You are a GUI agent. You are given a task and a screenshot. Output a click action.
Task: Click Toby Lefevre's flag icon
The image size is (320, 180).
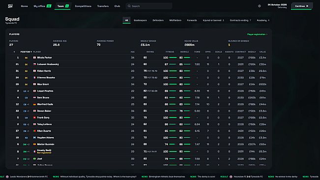[x=34, y=124]
